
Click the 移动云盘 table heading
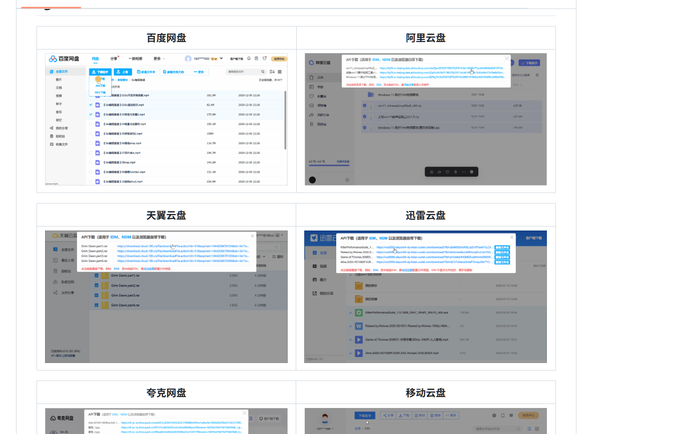426,392
